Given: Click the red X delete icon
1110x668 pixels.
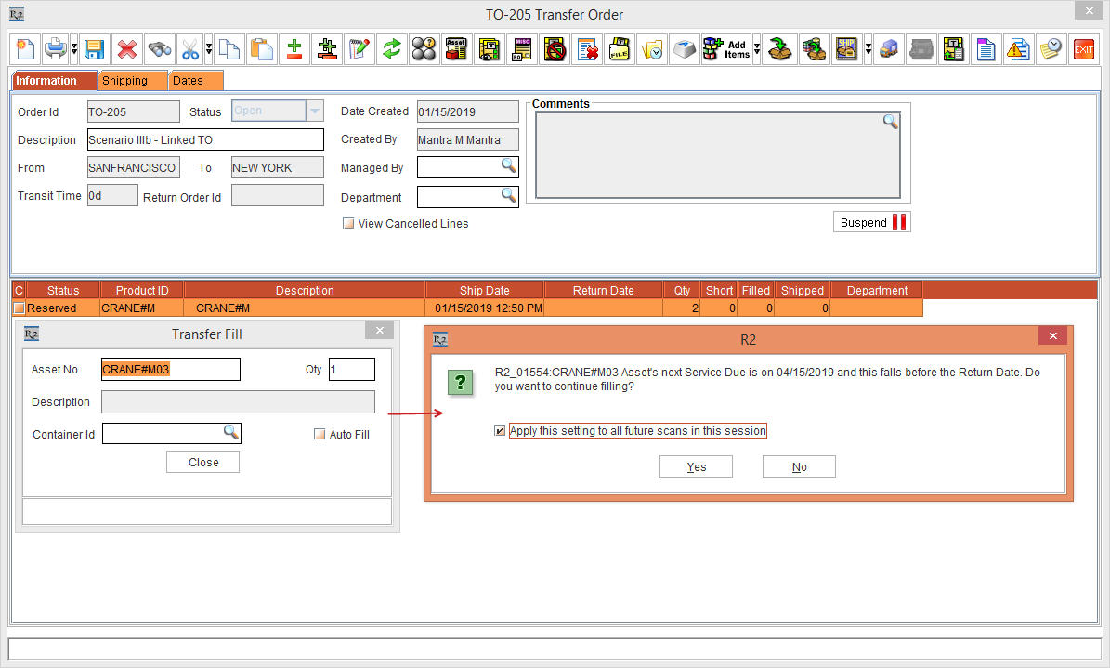Looking at the screenshot, I should [x=127, y=49].
